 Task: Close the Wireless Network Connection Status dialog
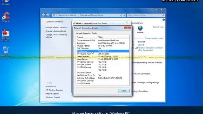[127, 22]
